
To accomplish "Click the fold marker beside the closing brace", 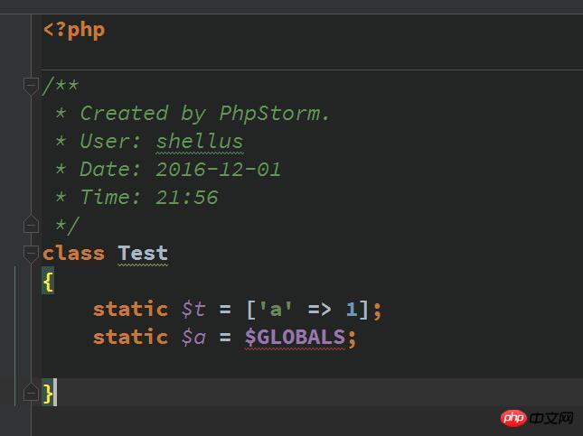I will pyautogui.click(x=31, y=393).
